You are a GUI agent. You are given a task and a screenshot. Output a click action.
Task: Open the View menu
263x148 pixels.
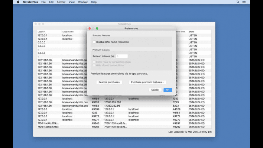pyautogui.click(x=72, y=2)
